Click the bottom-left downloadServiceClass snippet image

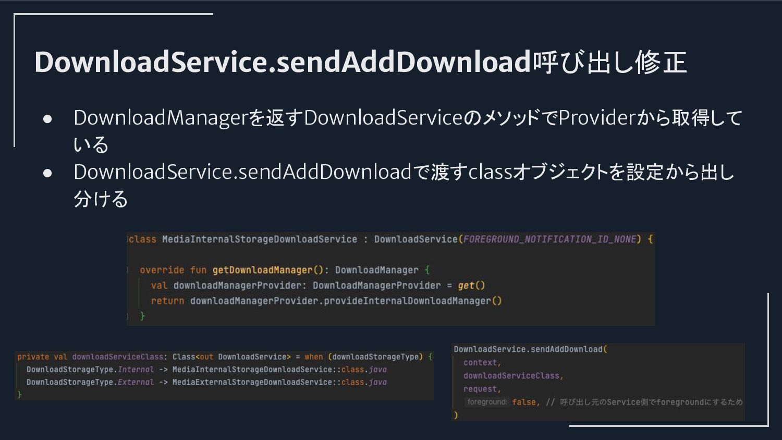point(225,375)
